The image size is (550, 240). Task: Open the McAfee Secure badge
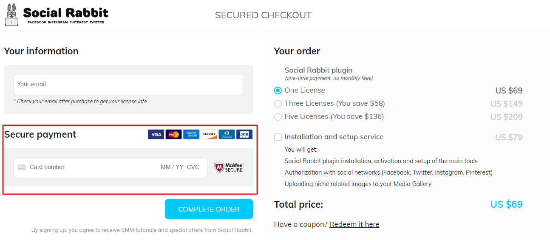[x=229, y=167]
